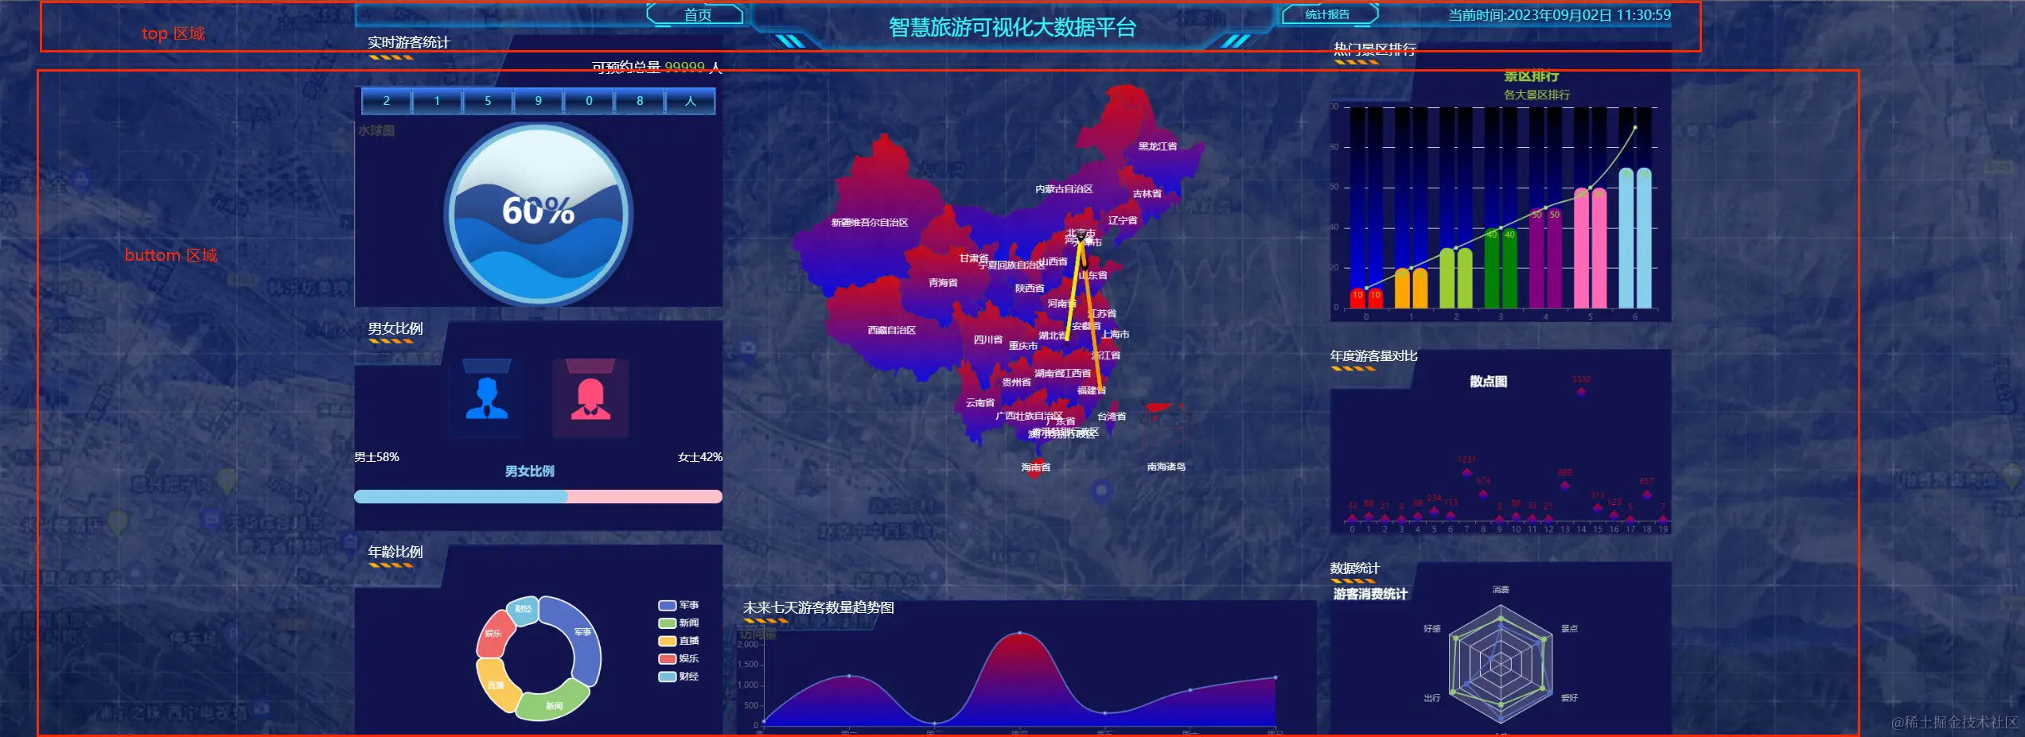The width and height of the screenshot is (2025, 737).
Task: Click the light blue 财经 donut segment
Action: pyautogui.click(x=522, y=609)
